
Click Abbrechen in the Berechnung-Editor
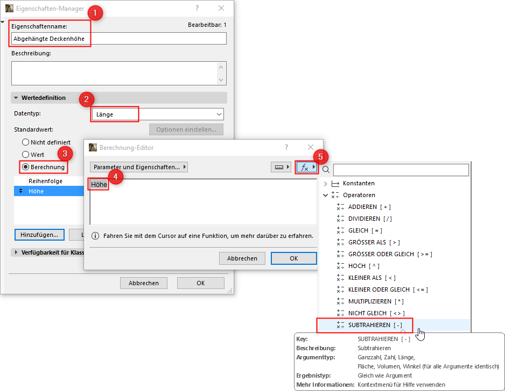click(x=242, y=258)
